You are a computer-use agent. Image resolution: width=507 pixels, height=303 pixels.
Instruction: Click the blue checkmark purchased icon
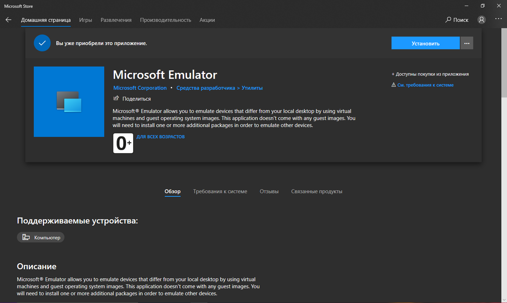(42, 43)
